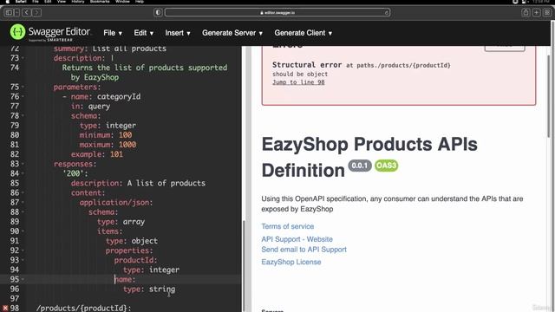Click the Safari sidebar toggle icon
Image resolution: width=555 pixels, height=312 pixels.
click(x=10, y=13)
